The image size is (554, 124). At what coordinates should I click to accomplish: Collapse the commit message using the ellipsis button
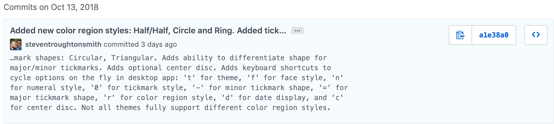[x=297, y=30]
